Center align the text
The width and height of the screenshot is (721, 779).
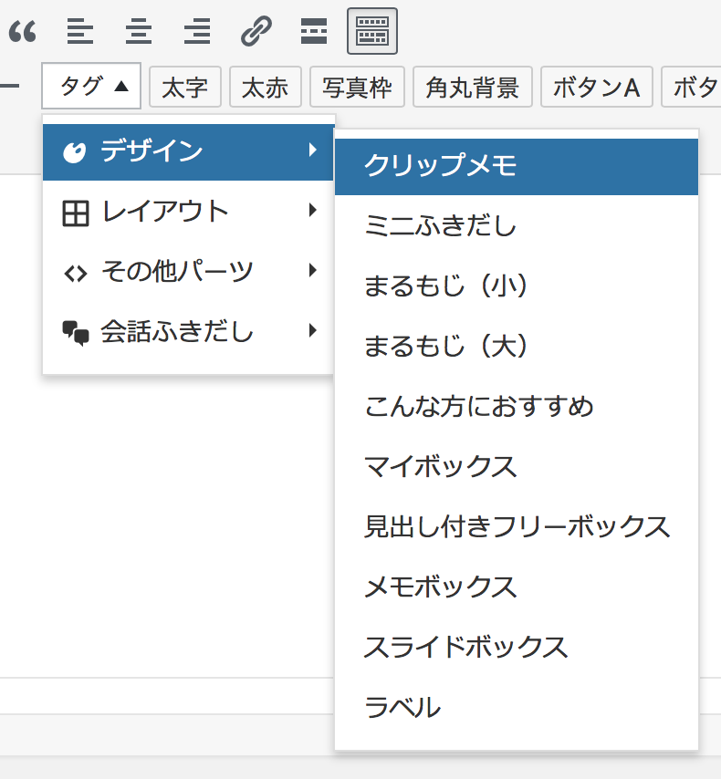tap(139, 31)
